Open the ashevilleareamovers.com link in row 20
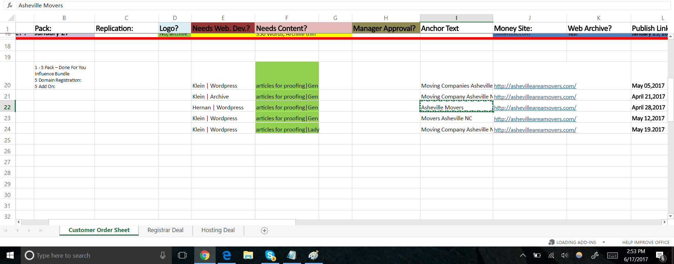The image size is (674, 264). [535, 86]
